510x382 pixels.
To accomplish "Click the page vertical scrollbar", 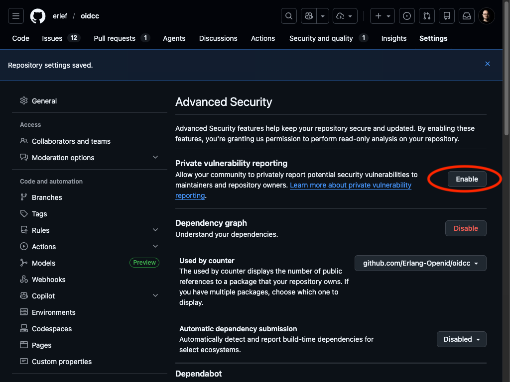I will point(506,68).
